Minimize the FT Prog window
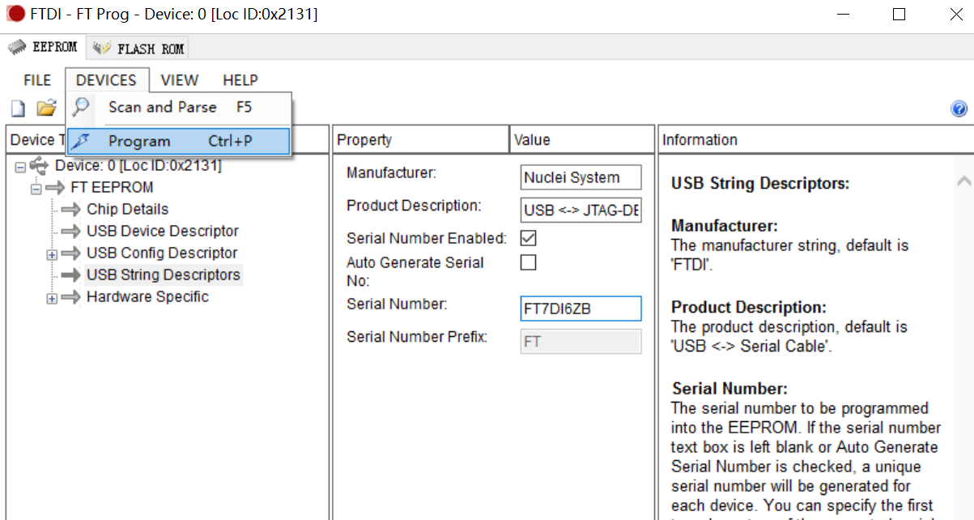The image size is (974, 520). [843, 15]
